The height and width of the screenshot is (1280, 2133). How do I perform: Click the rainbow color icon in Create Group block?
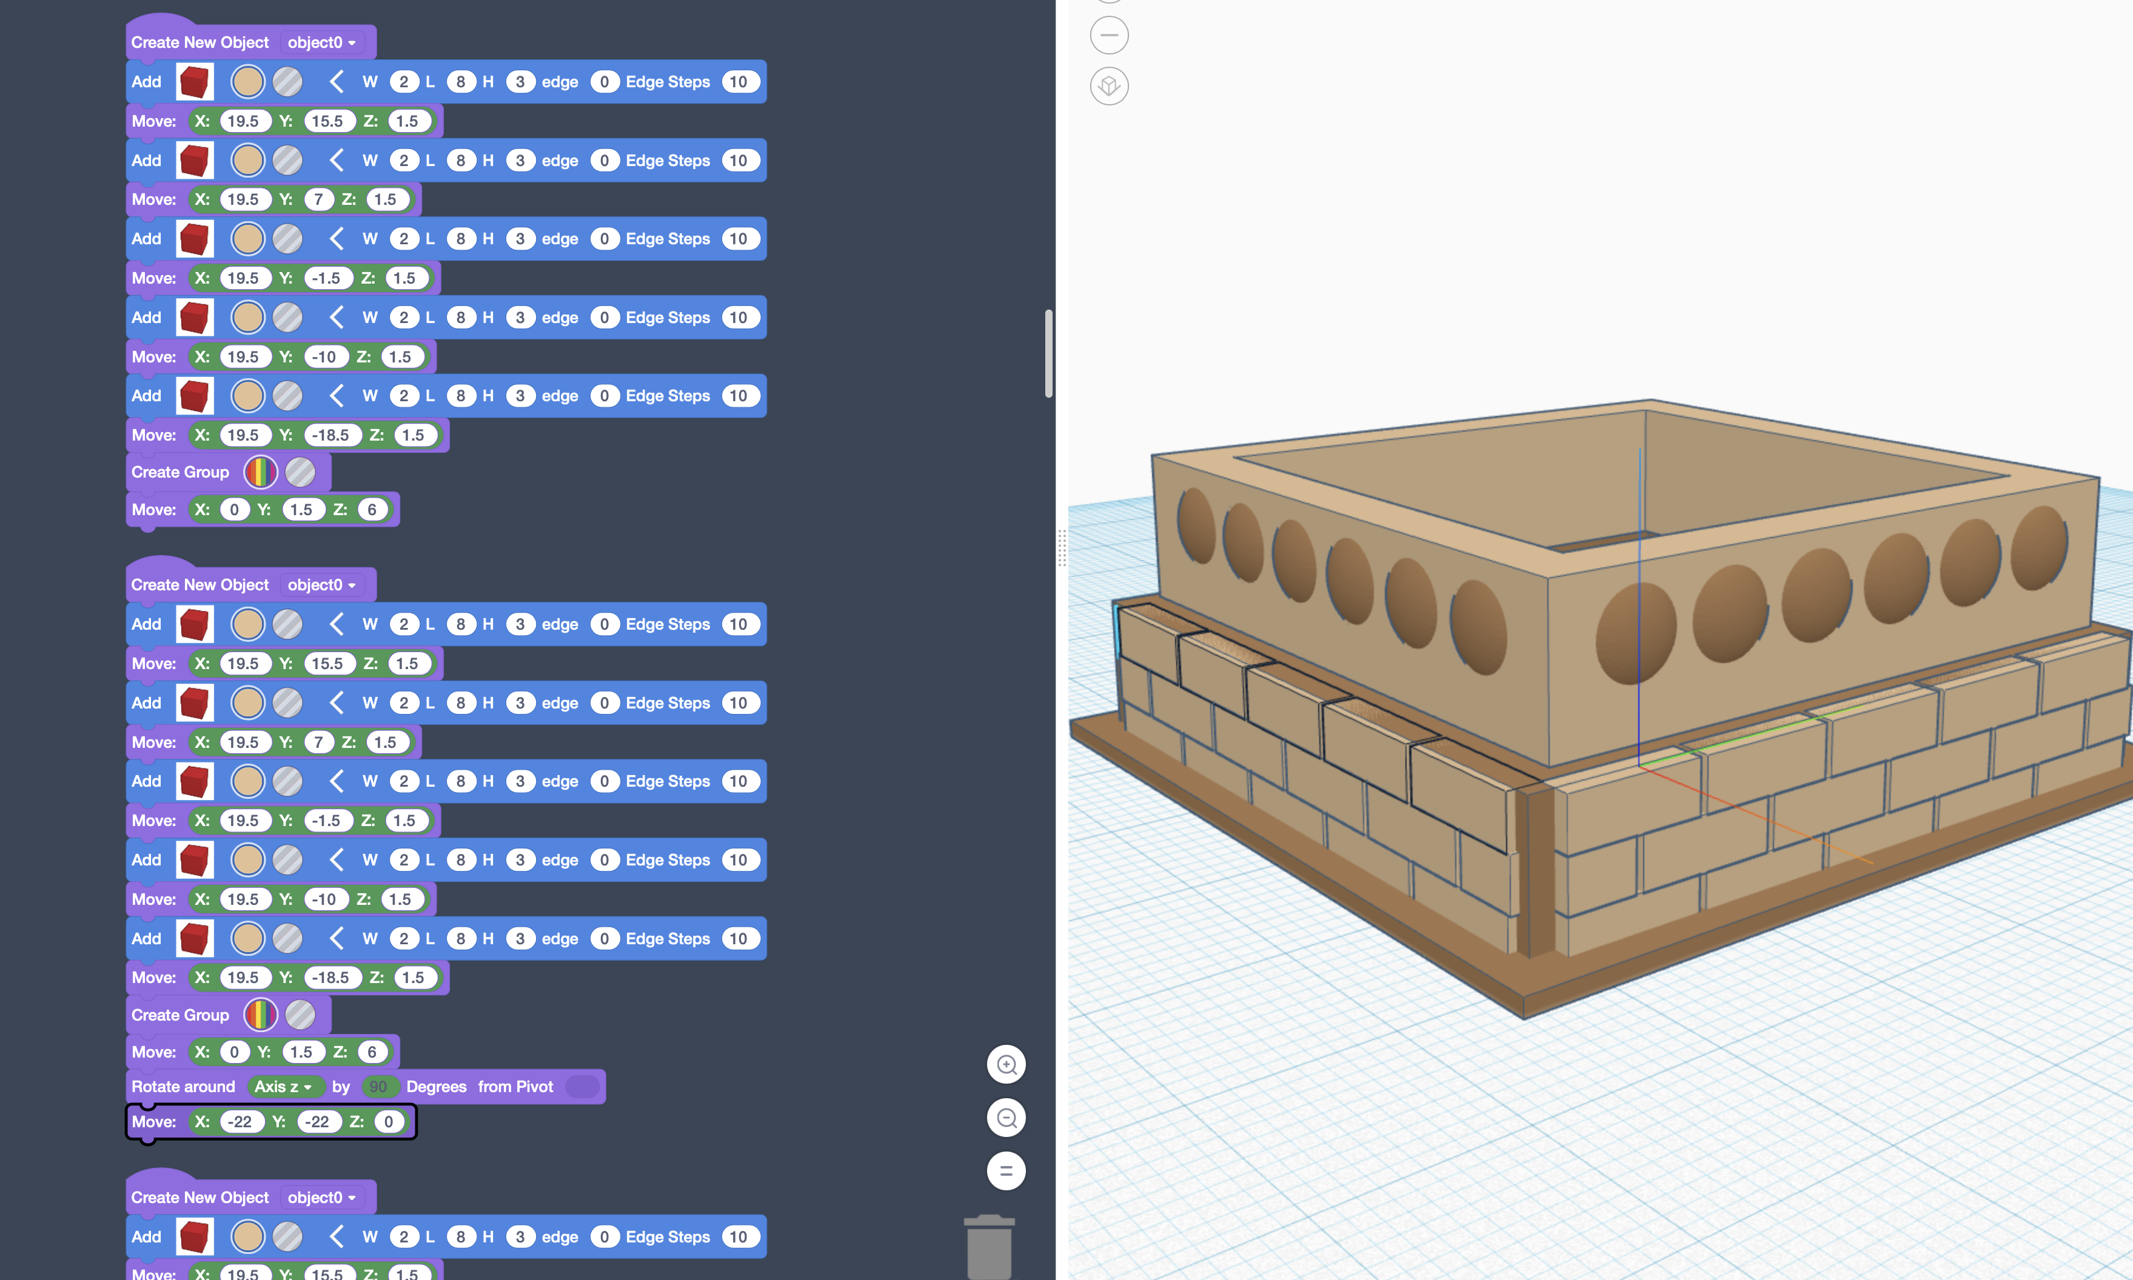261,472
